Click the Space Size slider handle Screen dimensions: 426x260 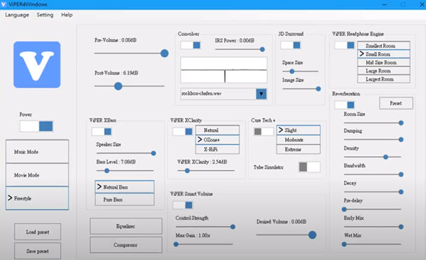click(x=292, y=71)
